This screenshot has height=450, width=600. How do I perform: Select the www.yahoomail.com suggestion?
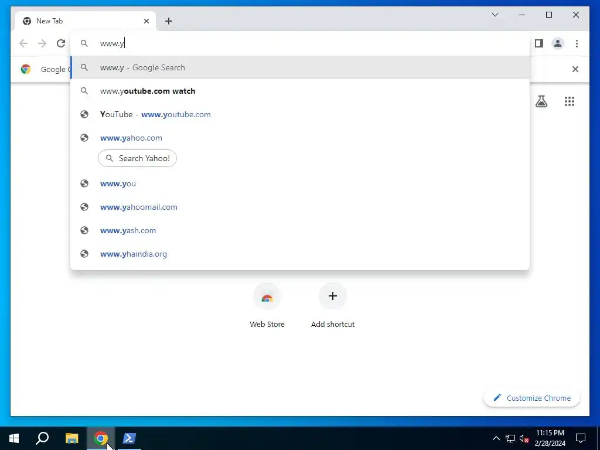[x=301, y=207]
